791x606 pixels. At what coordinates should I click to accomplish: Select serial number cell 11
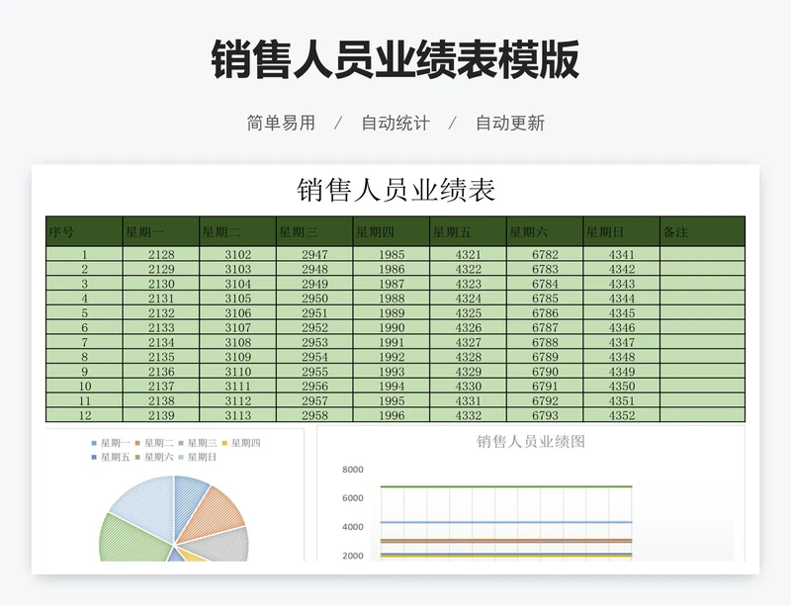pos(84,400)
